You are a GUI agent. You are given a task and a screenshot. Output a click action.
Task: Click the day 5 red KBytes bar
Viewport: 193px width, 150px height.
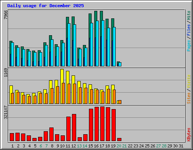[x=34, y=139]
